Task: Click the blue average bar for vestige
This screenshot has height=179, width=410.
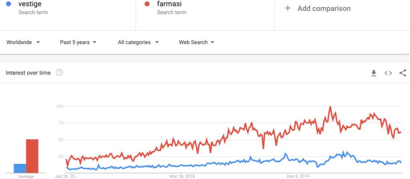Action: [x=20, y=168]
